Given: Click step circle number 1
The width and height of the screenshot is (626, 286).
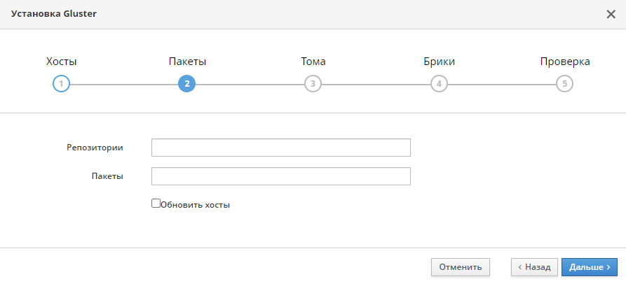Looking at the screenshot, I should pos(61,84).
